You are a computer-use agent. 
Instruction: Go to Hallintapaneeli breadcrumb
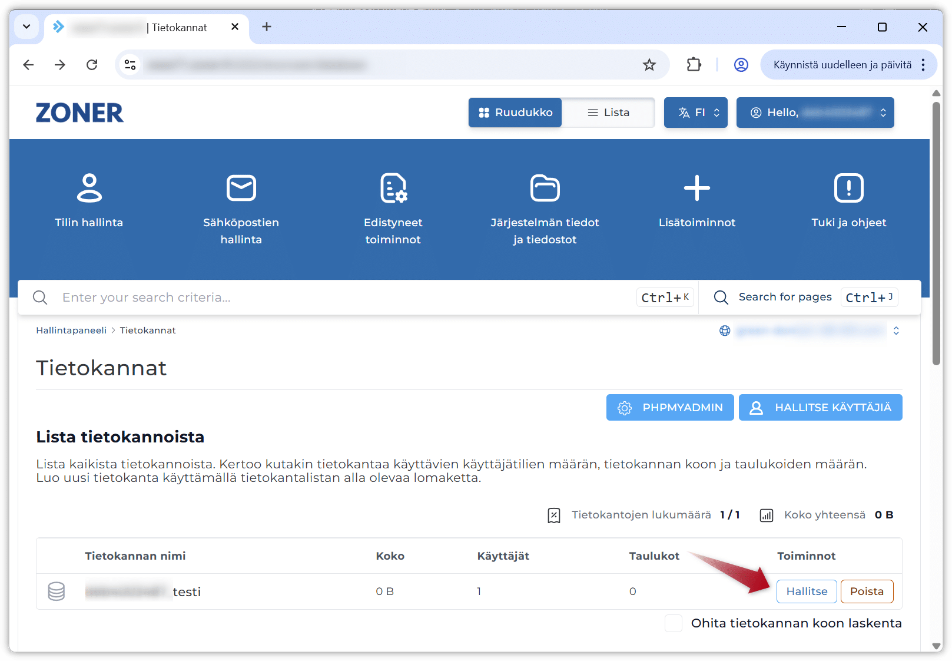point(71,330)
